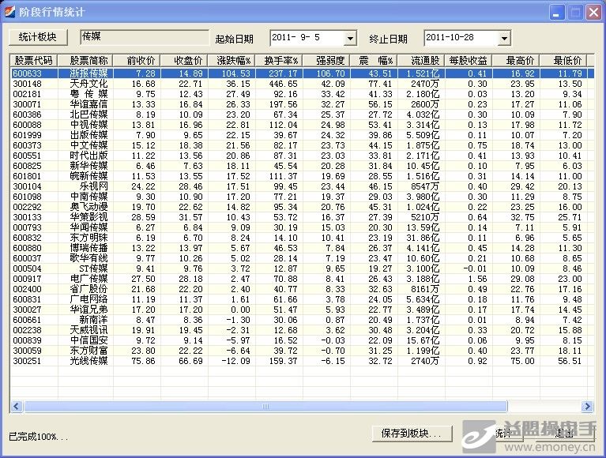The height and width of the screenshot is (458, 606).
Task: Select the row for 浙报传媒
Action: tap(302, 73)
